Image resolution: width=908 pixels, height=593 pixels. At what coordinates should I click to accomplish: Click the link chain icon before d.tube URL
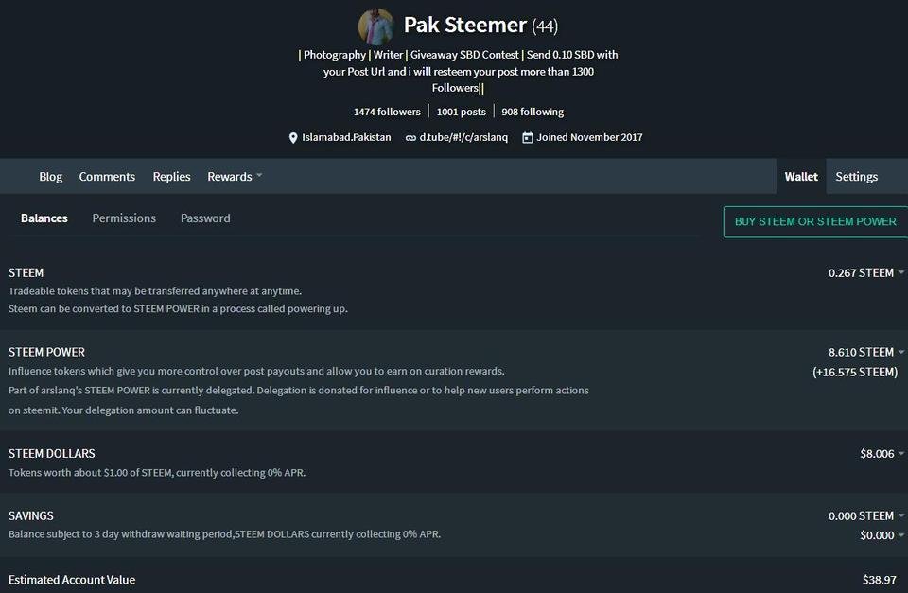coord(410,138)
